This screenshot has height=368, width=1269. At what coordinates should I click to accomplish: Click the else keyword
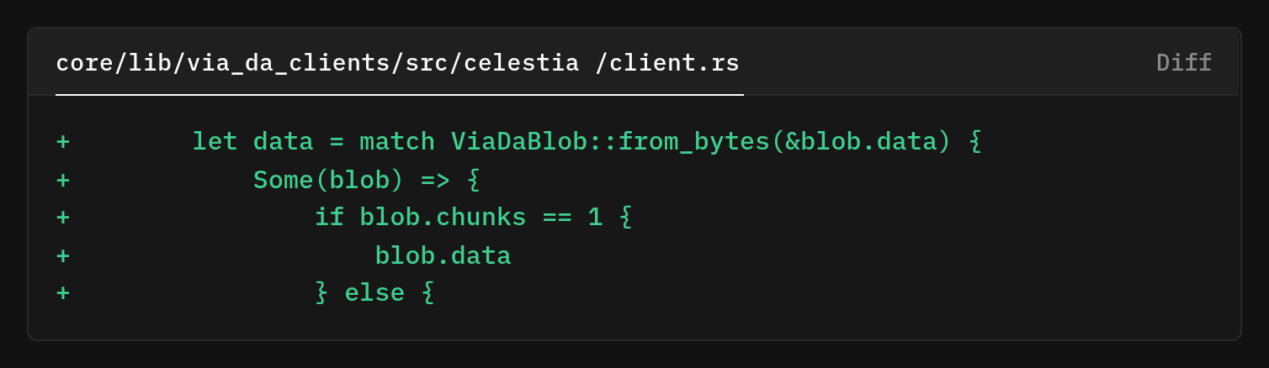[x=374, y=293]
